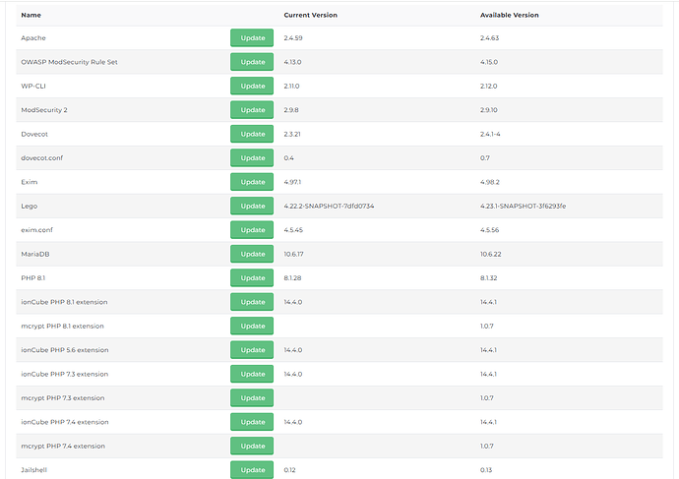Select dovecot.conf current version 0.4

point(289,158)
